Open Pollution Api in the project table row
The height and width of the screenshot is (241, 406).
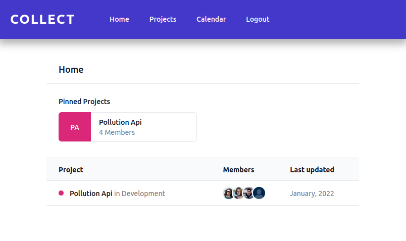[91, 194]
